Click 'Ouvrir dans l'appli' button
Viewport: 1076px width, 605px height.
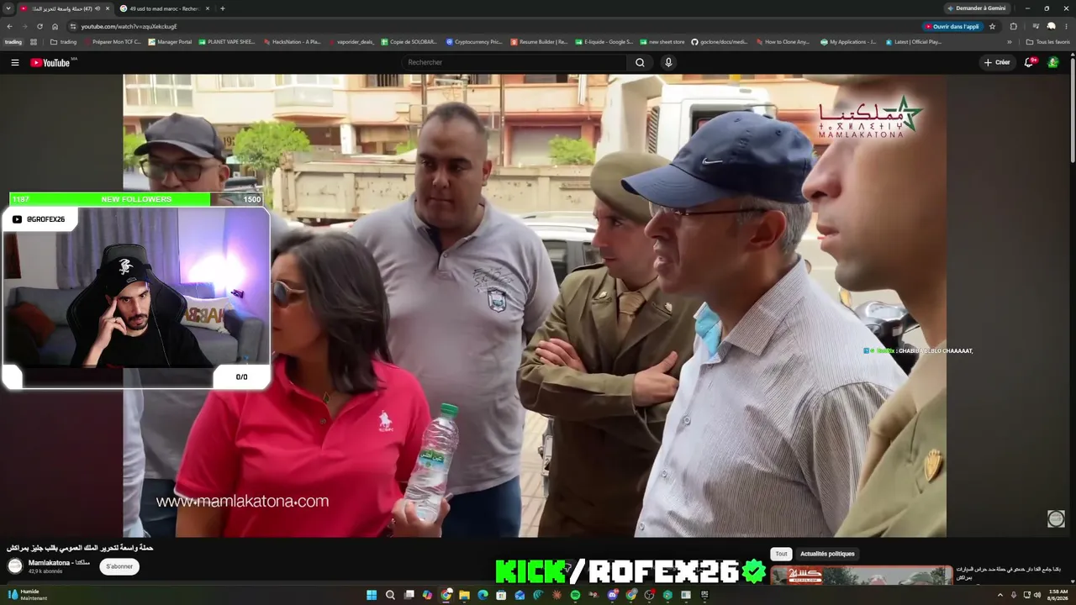(x=952, y=26)
